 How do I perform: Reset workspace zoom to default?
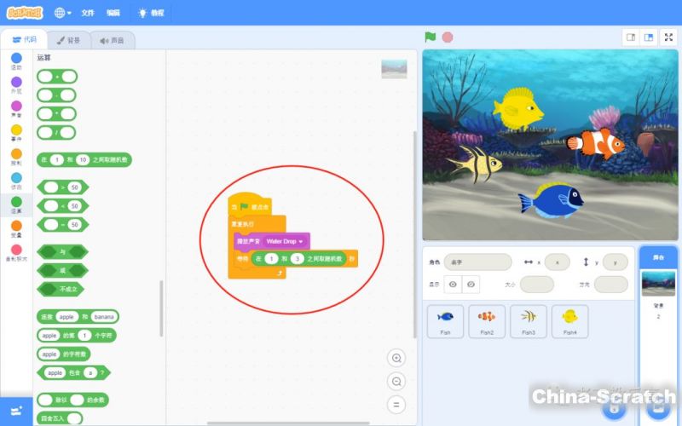396,405
